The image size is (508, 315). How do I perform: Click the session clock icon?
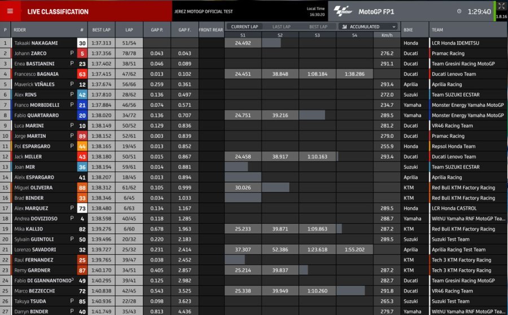(x=459, y=11)
